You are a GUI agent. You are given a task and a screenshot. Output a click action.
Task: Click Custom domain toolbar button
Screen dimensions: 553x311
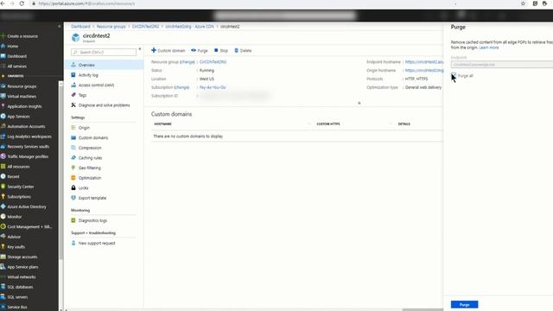click(168, 50)
